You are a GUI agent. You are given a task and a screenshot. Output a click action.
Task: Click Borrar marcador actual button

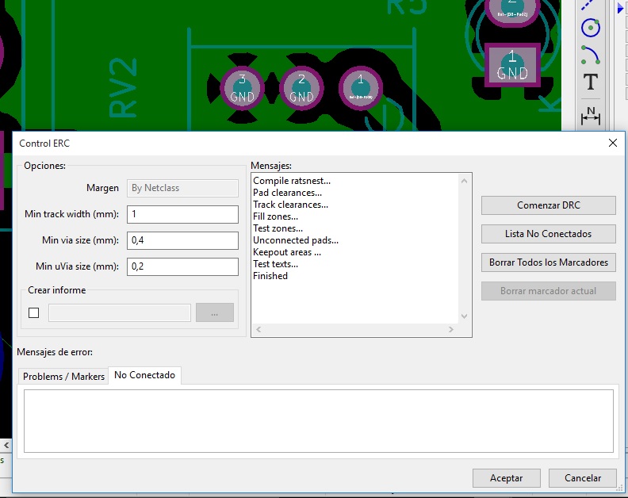pyautogui.click(x=548, y=291)
